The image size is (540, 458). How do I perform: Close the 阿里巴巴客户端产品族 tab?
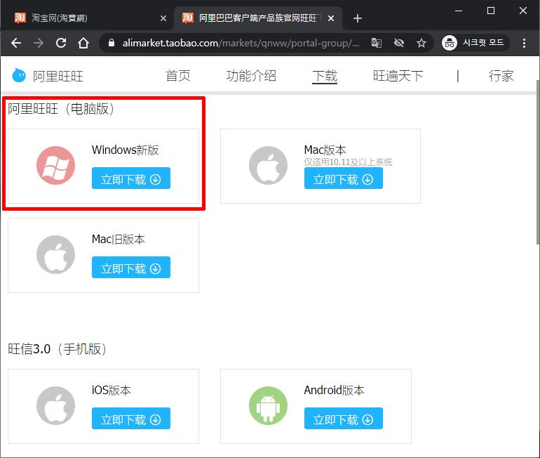[x=331, y=18]
